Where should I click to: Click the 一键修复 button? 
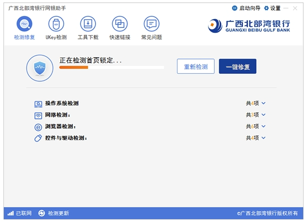point(237,66)
